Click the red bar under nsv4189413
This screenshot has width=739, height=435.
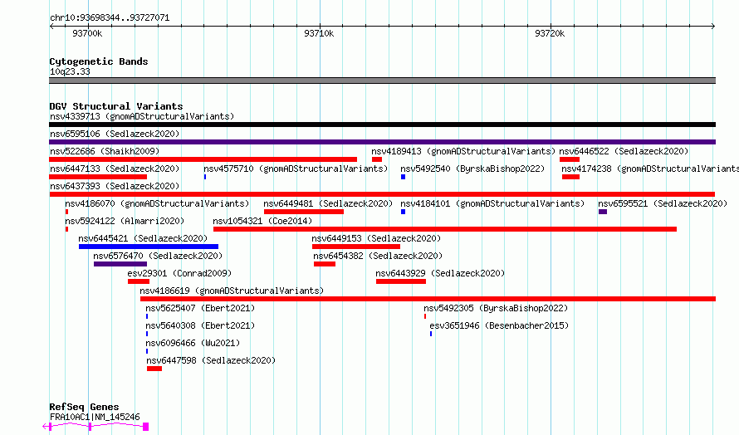click(377, 159)
